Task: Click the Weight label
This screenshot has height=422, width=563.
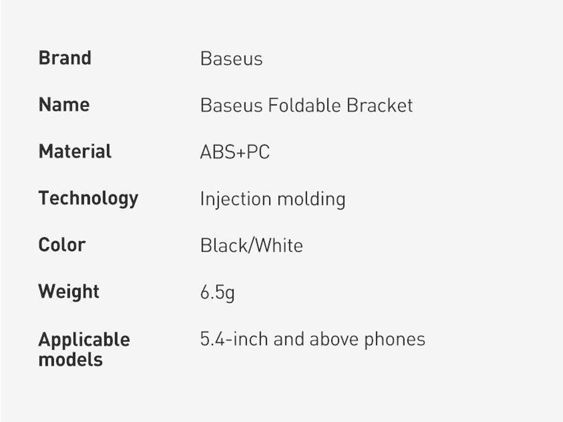Action: tap(69, 291)
